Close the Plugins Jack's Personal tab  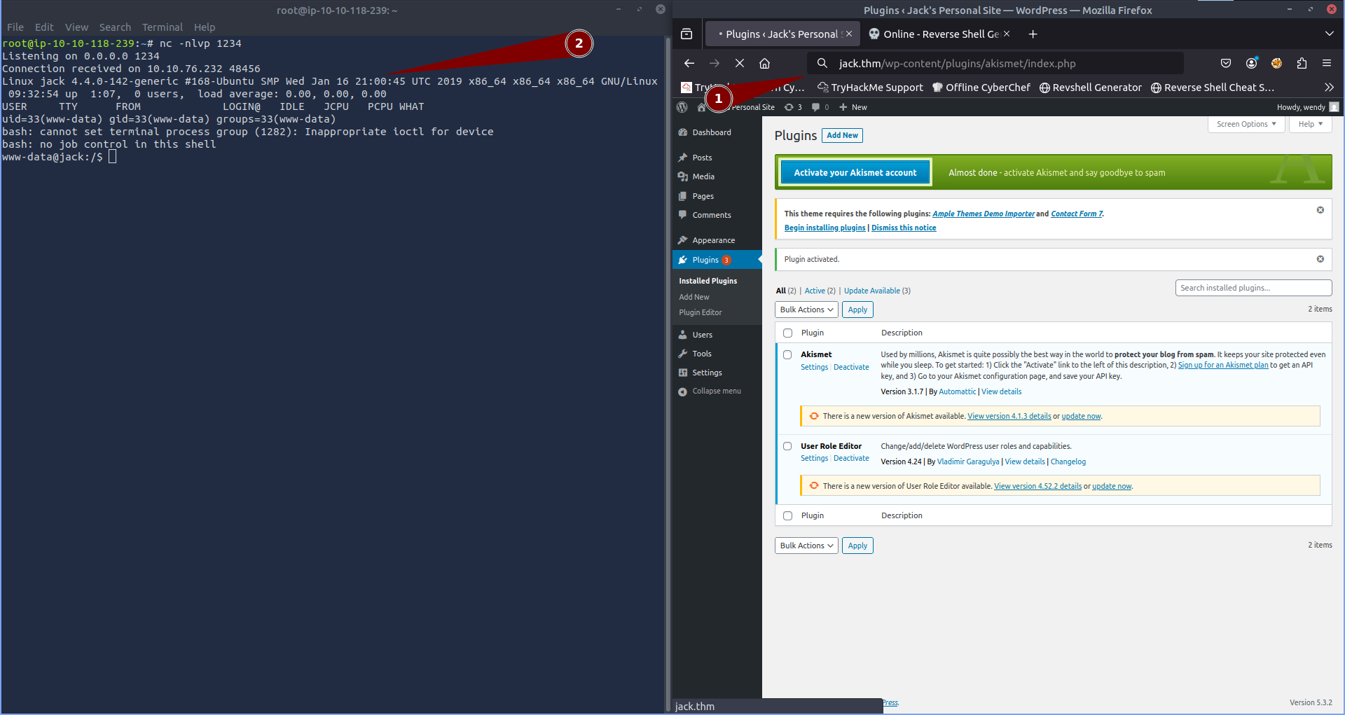(x=849, y=34)
